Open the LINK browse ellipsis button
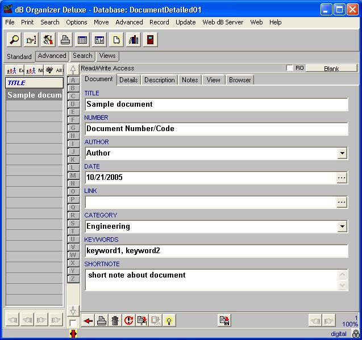The height and width of the screenshot is (340, 362). 342,202
